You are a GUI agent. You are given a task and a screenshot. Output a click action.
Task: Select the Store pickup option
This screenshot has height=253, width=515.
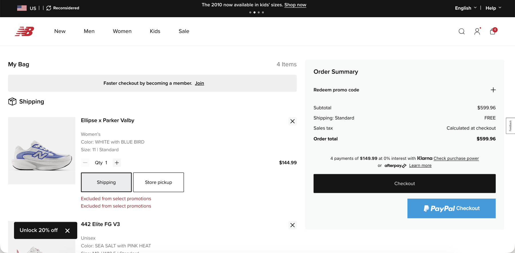[159, 182]
